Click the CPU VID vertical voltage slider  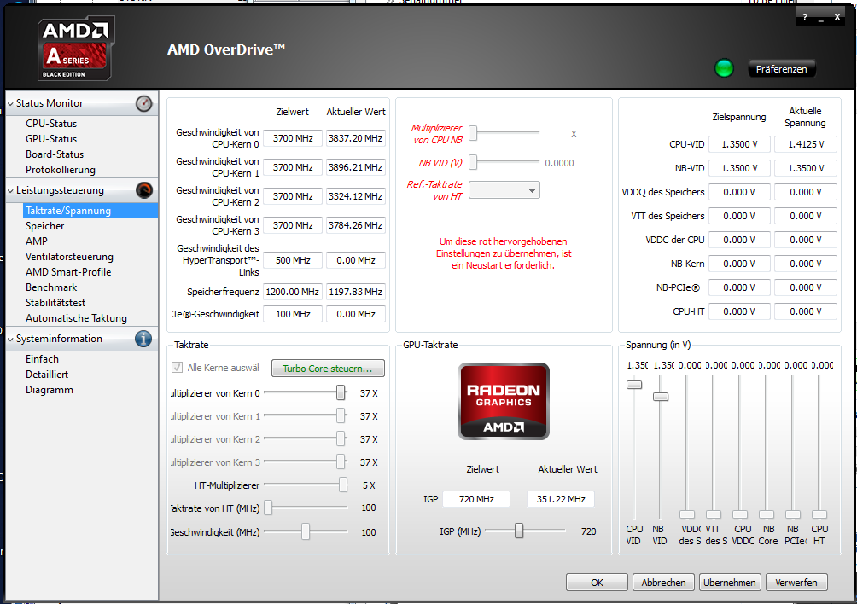pos(634,385)
